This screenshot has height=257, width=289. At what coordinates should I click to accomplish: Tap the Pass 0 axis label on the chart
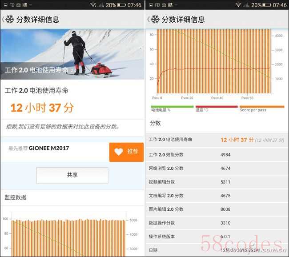coord(157,98)
